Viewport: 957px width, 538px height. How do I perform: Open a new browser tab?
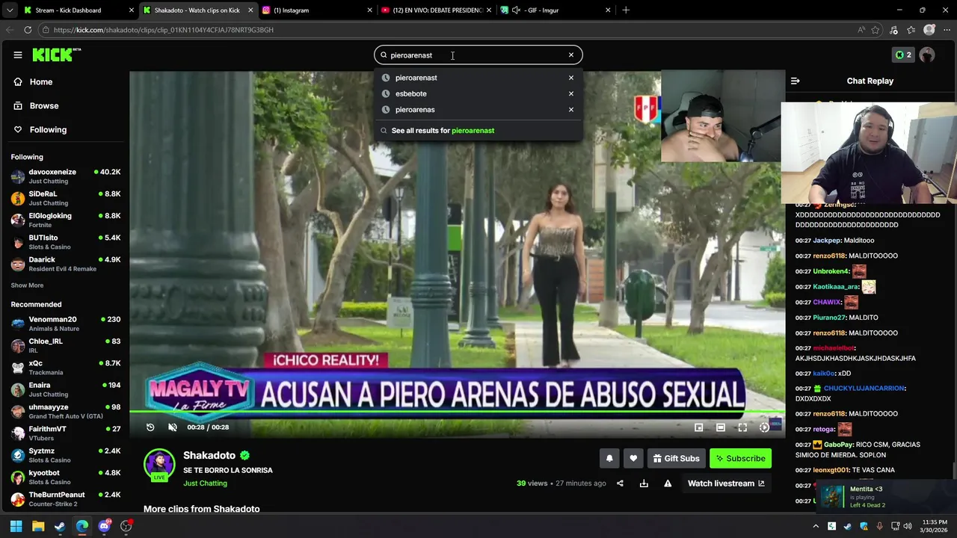pyautogui.click(x=626, y=10)
